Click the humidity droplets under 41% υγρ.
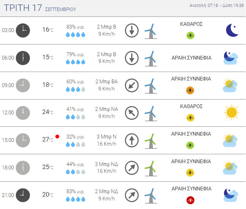246x209 pixels. click(75, 117)
